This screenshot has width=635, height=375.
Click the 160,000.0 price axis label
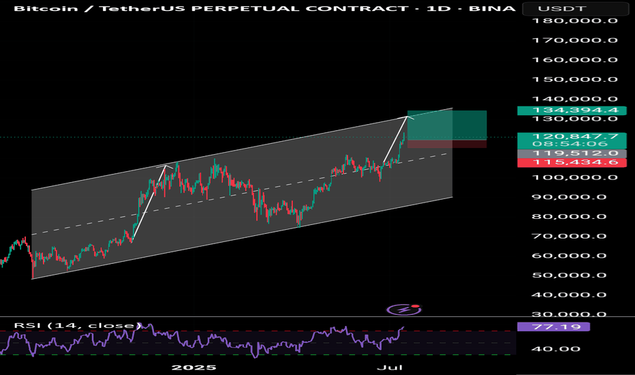[x=574, y=60]
